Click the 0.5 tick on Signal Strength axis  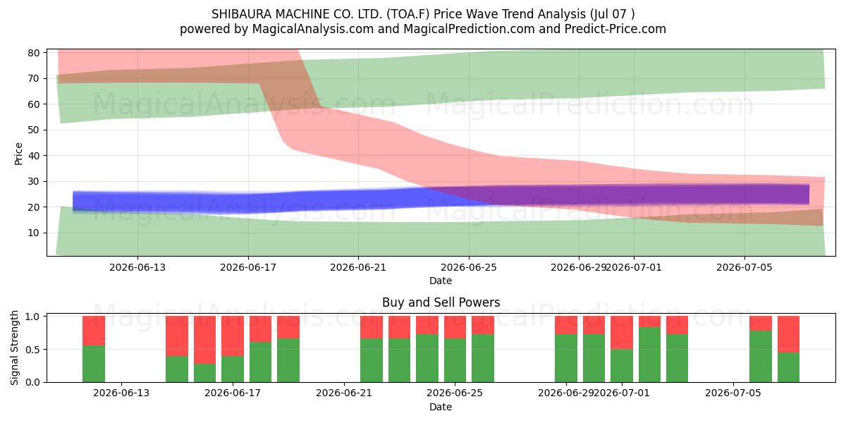(31, 350)
